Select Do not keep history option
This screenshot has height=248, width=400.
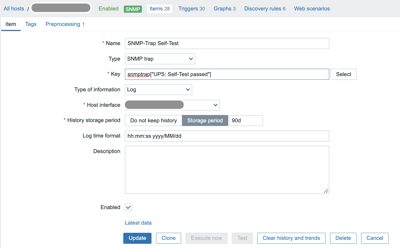click(x=153, y=121)
